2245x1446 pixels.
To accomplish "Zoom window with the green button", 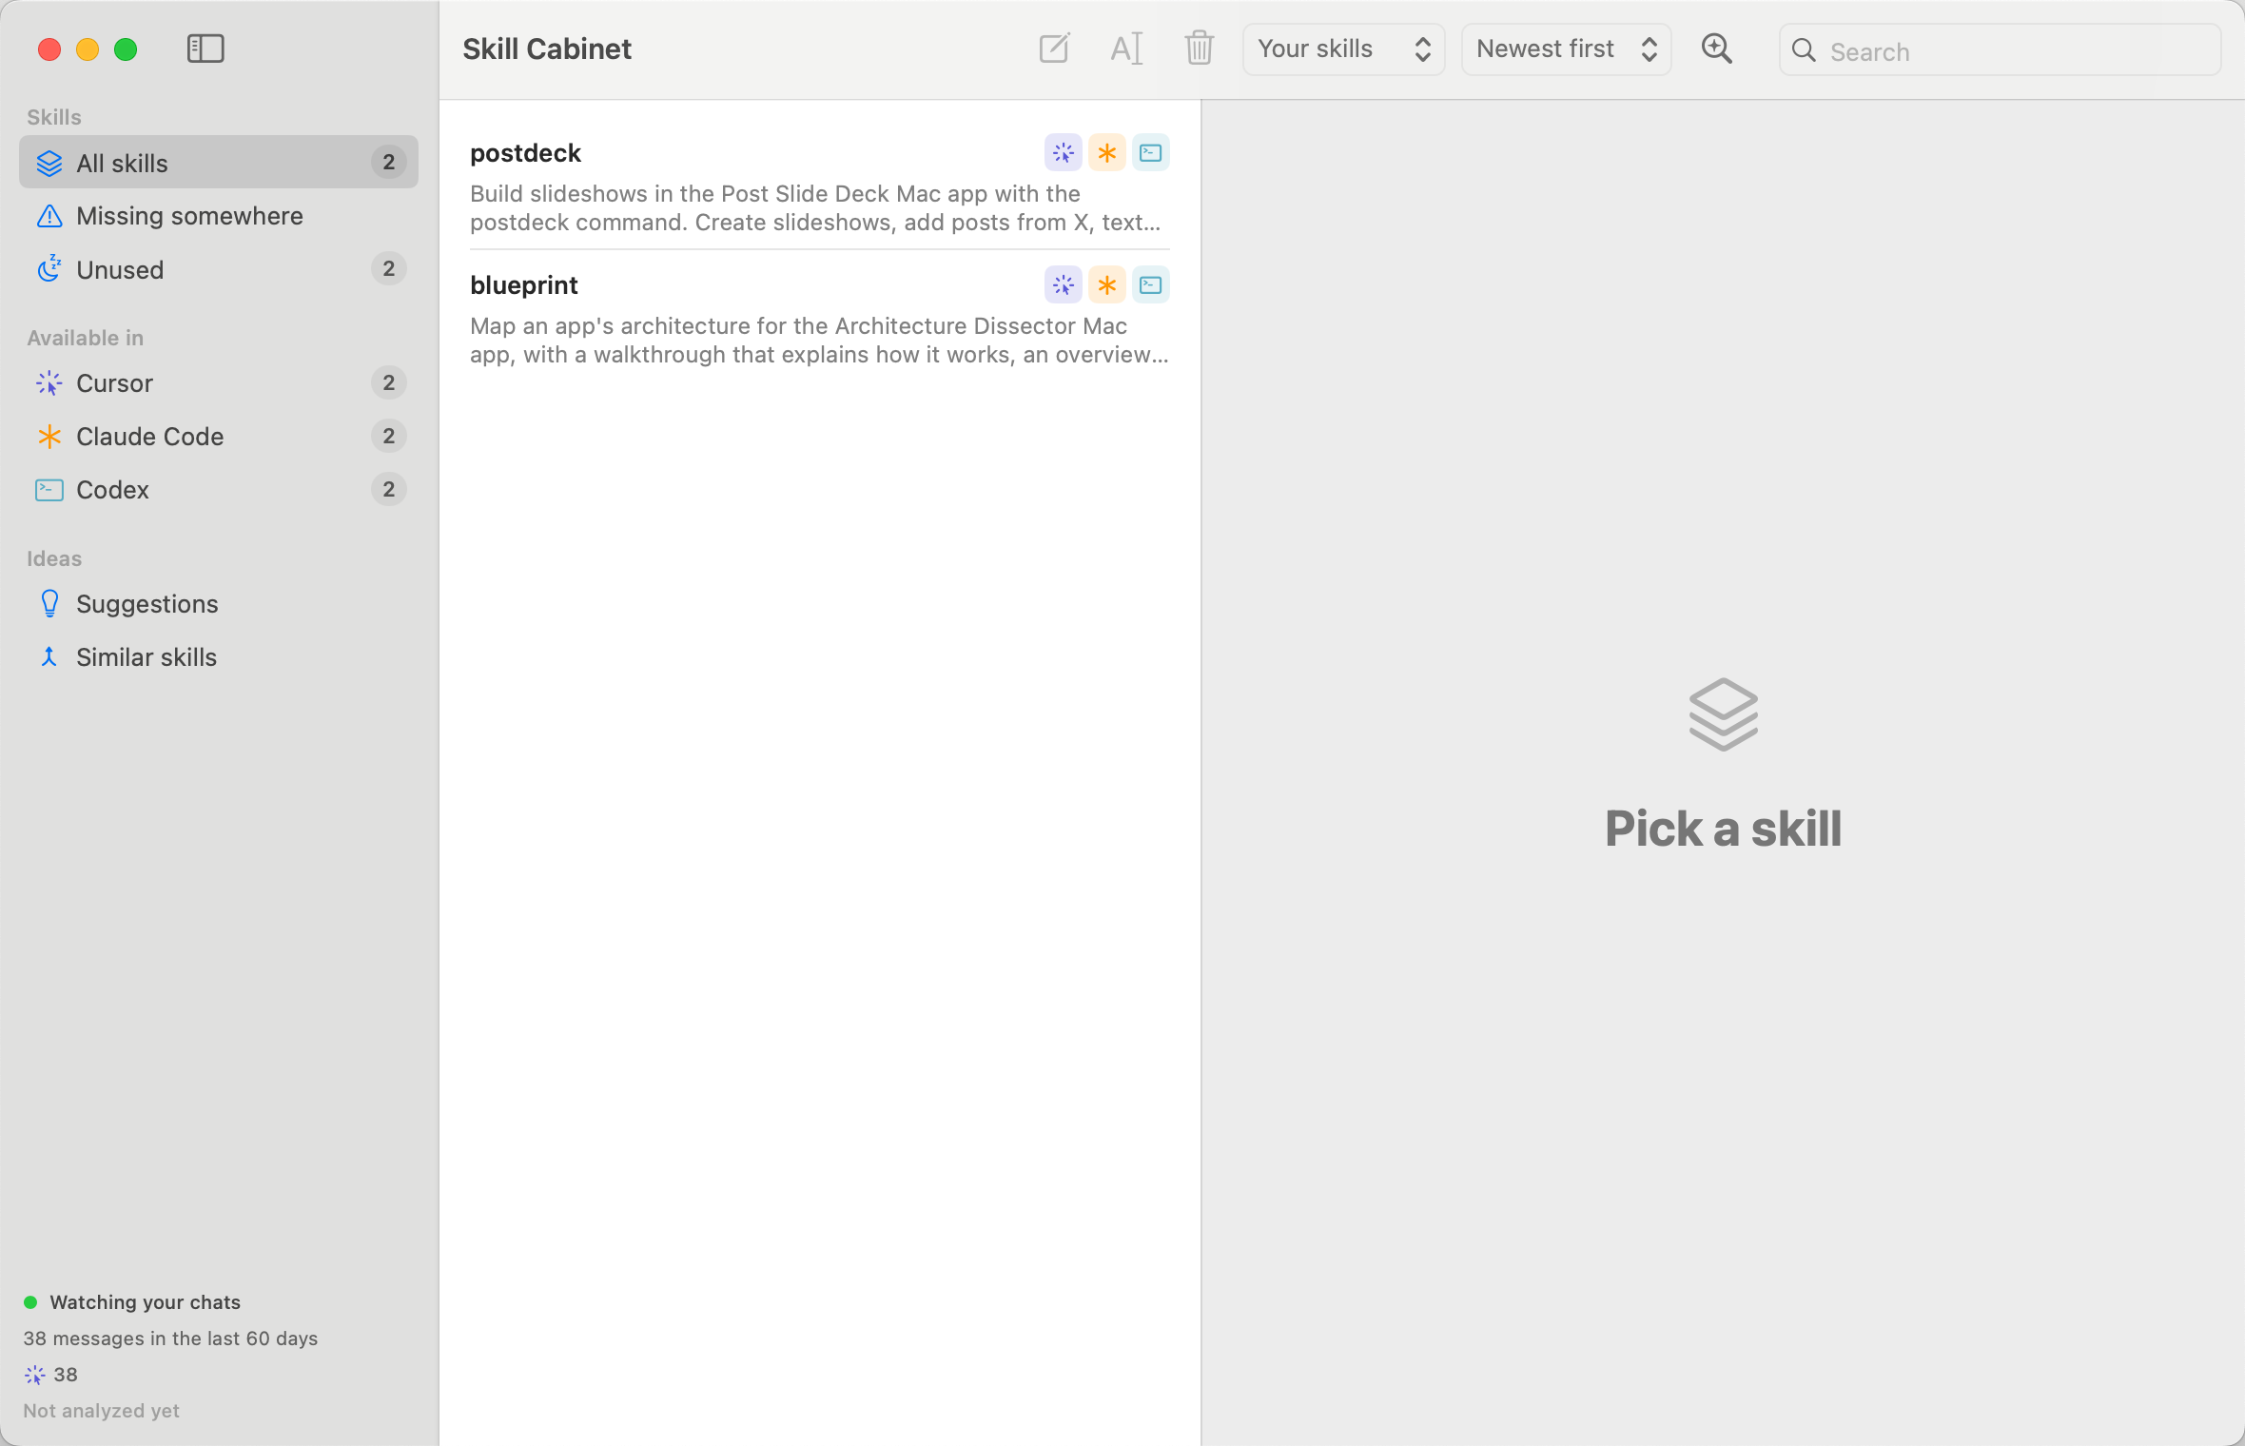I will (x=126, y=49).
